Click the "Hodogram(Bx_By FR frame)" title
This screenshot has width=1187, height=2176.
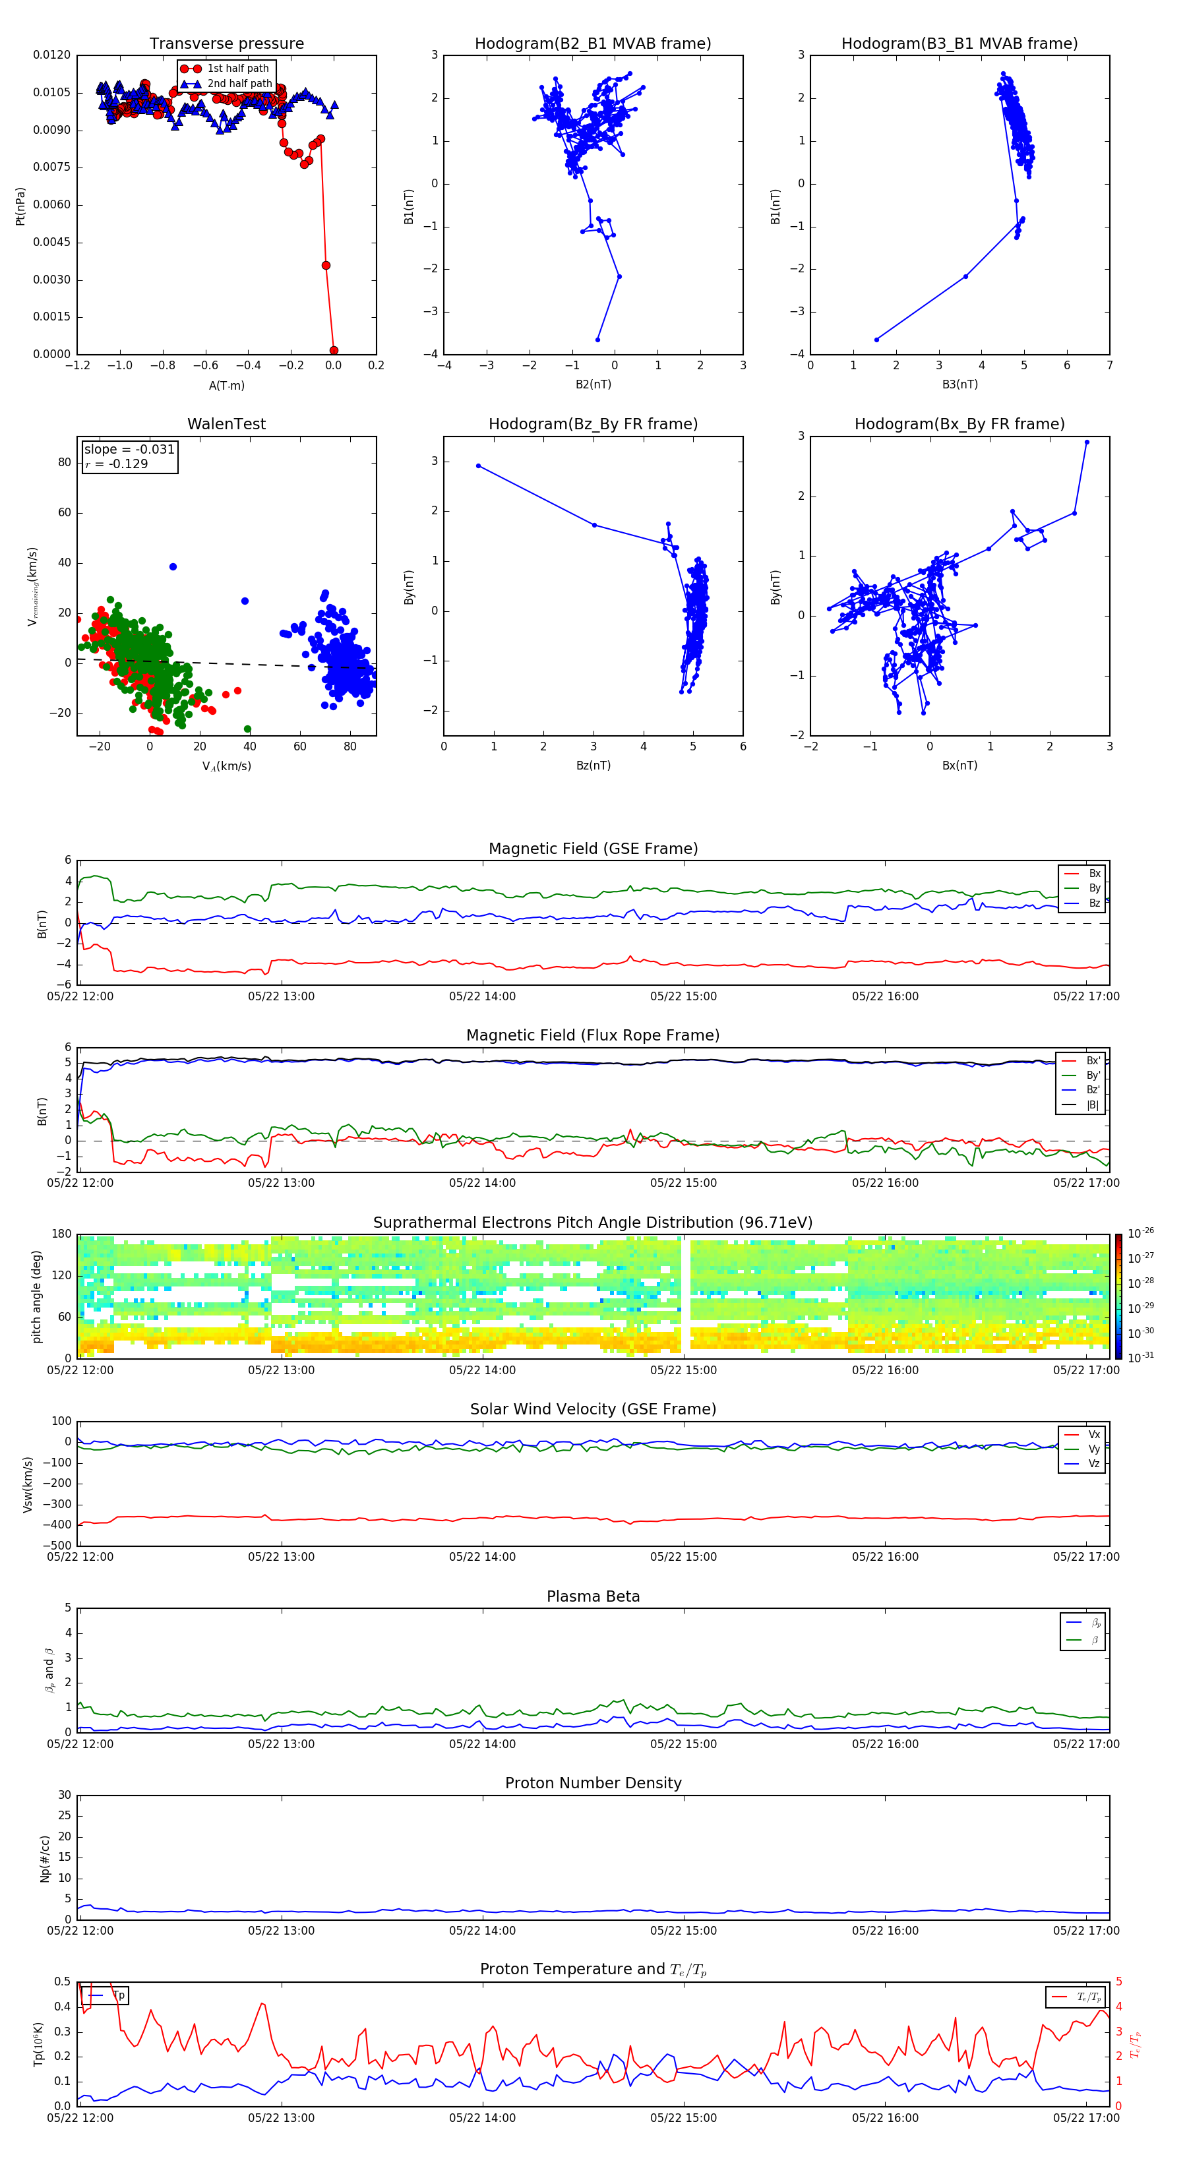point(959,424)
